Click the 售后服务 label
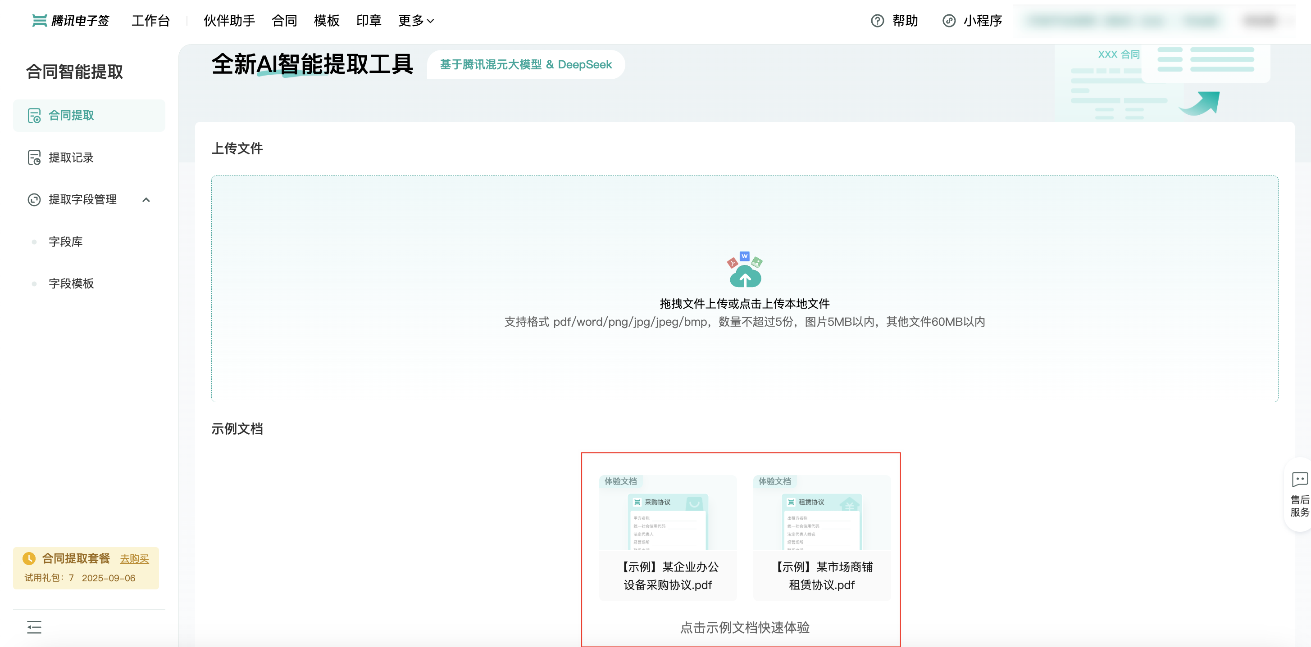Image resolution: width=1311 pixels, height=647 pixels. click(x=1300, y=506)
